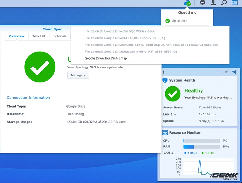Switch to the Schedule tab
This screenshot has width=242, height=183.
(x=60, y=36)
